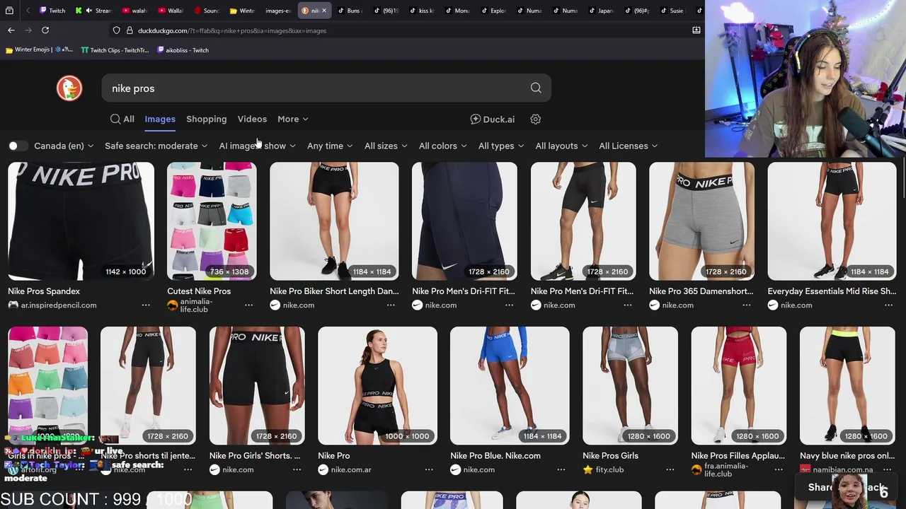Image resolution: width=906 pixels, height=509 pixels.
Task: Select the Shopping tab
Action: (x=207, y=119)
